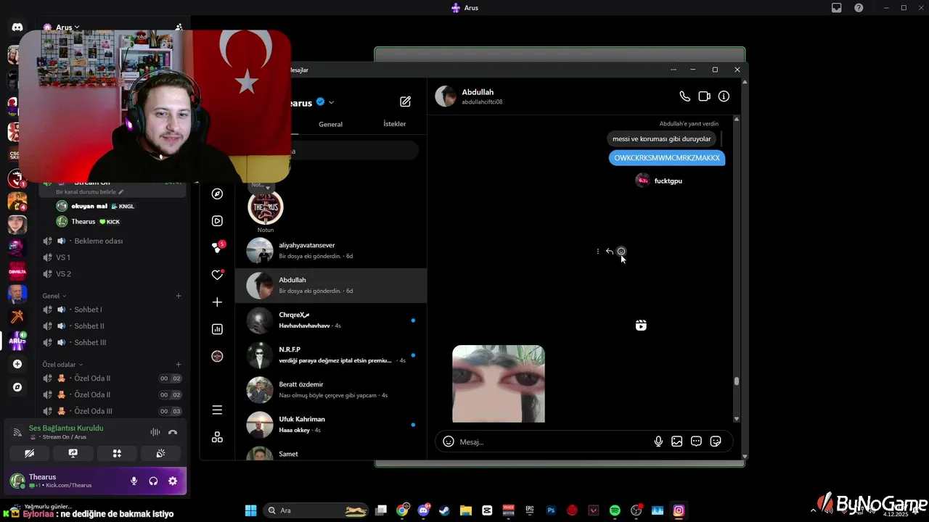Screen dimensions: 929x522
Task: Join the Bekleme odası voice channel
Action: click(112, 241)
